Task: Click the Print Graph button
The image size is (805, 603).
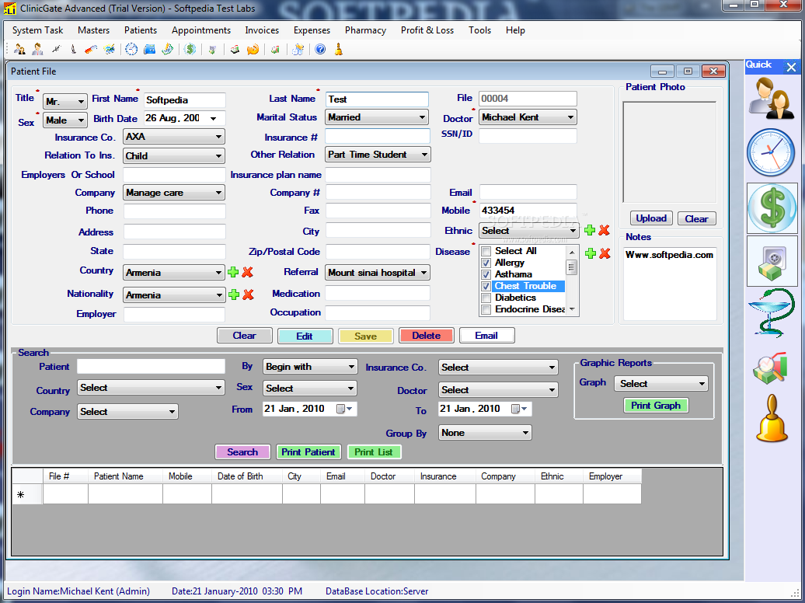Action: [656, 406]
